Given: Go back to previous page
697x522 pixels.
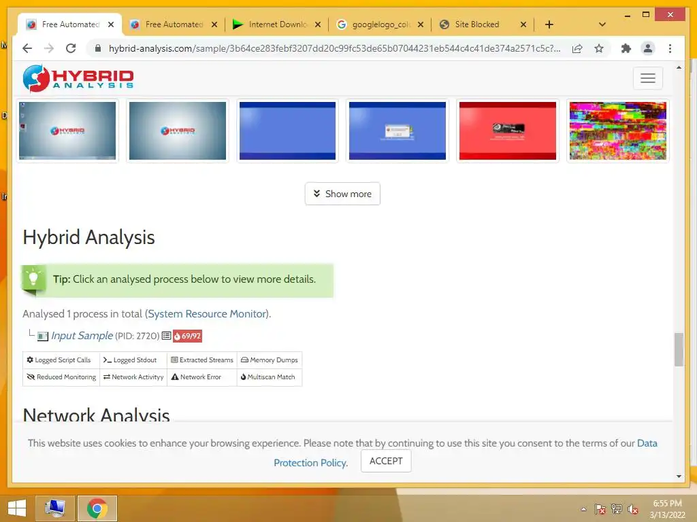Looking at the screenshot, I should [x=27, y=48].
